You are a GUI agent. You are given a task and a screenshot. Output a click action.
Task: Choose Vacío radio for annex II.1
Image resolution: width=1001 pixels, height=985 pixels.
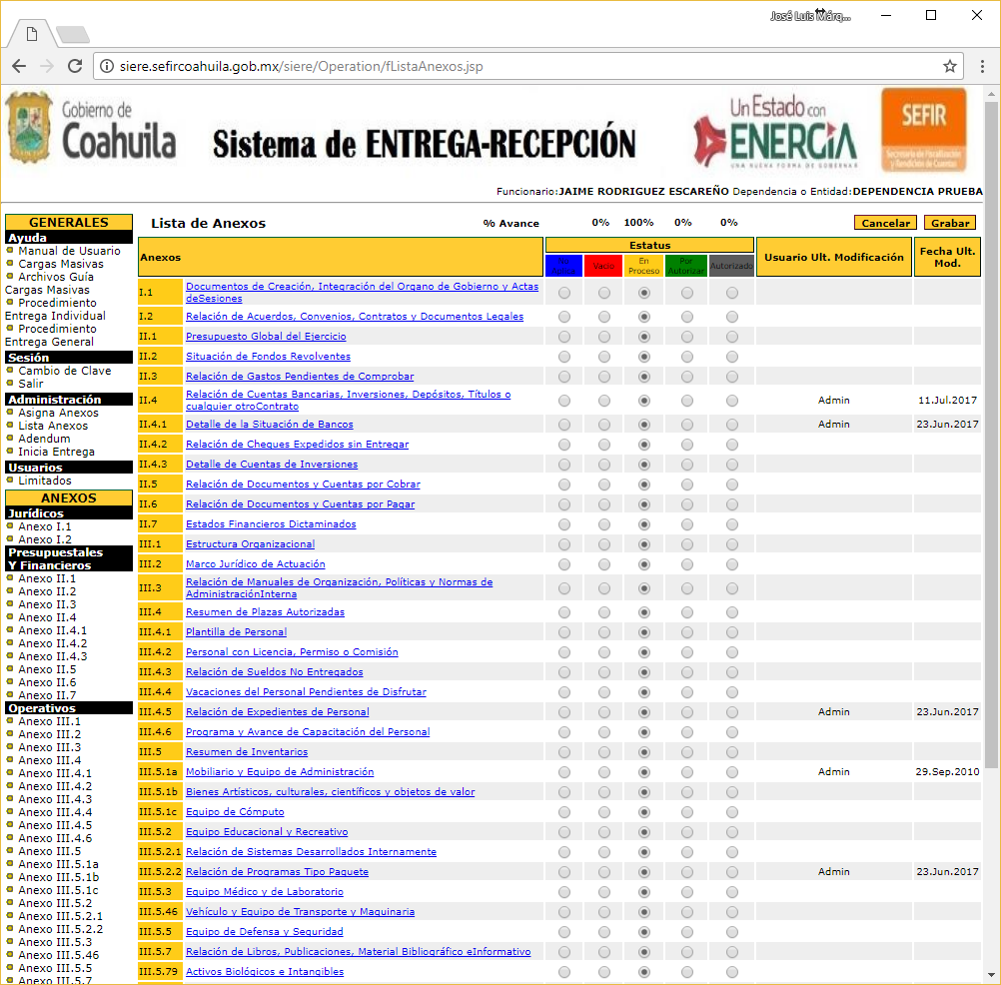tap(604, 337)
